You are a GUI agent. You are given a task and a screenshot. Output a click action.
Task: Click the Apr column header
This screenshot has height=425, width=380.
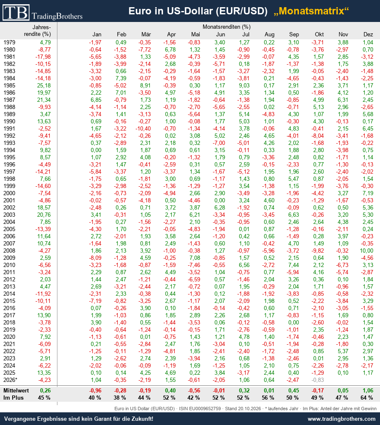coord(171,34)
